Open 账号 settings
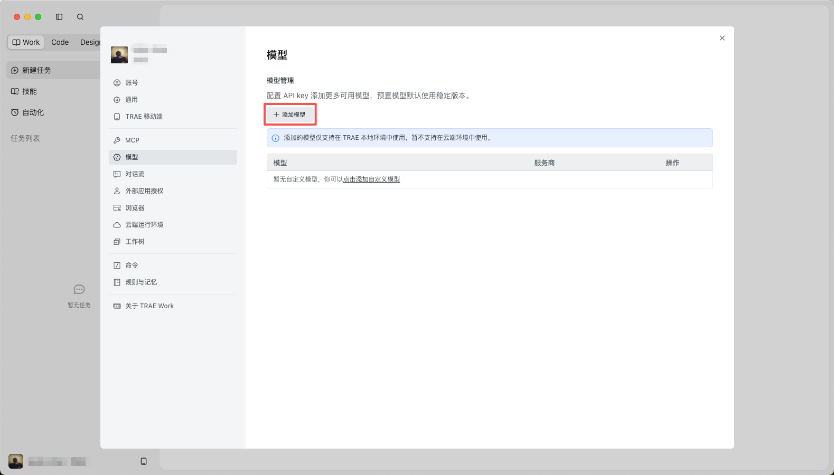This screenshot has height=475, width=834. [x=173, y=83]
